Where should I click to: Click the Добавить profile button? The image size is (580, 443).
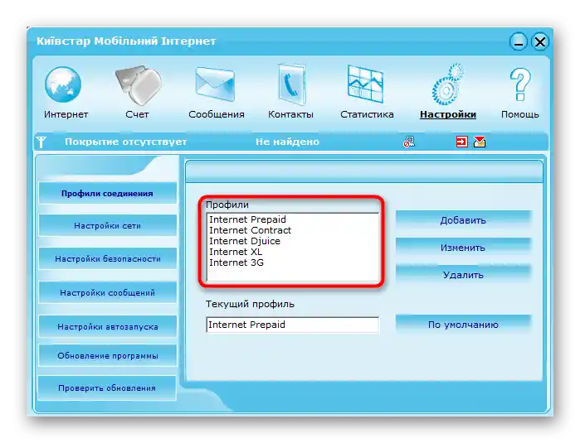coord(463,220)
